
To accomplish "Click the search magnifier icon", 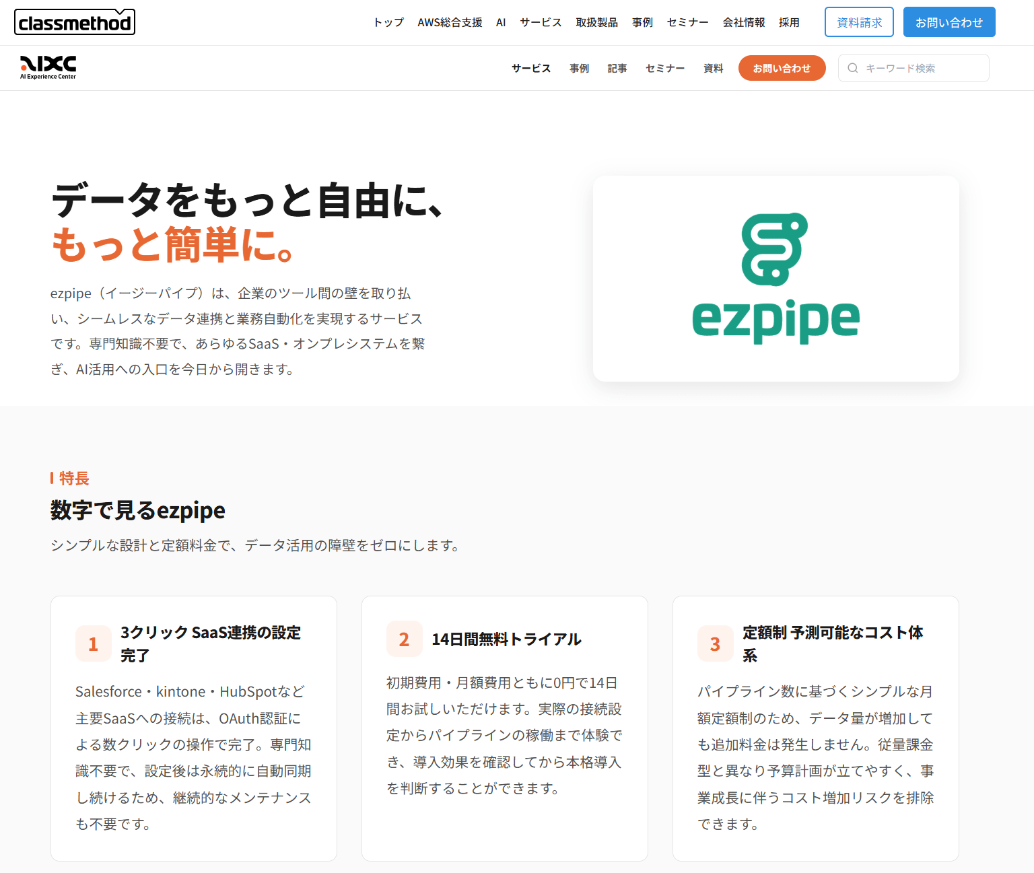I will (x=853, y=68).
